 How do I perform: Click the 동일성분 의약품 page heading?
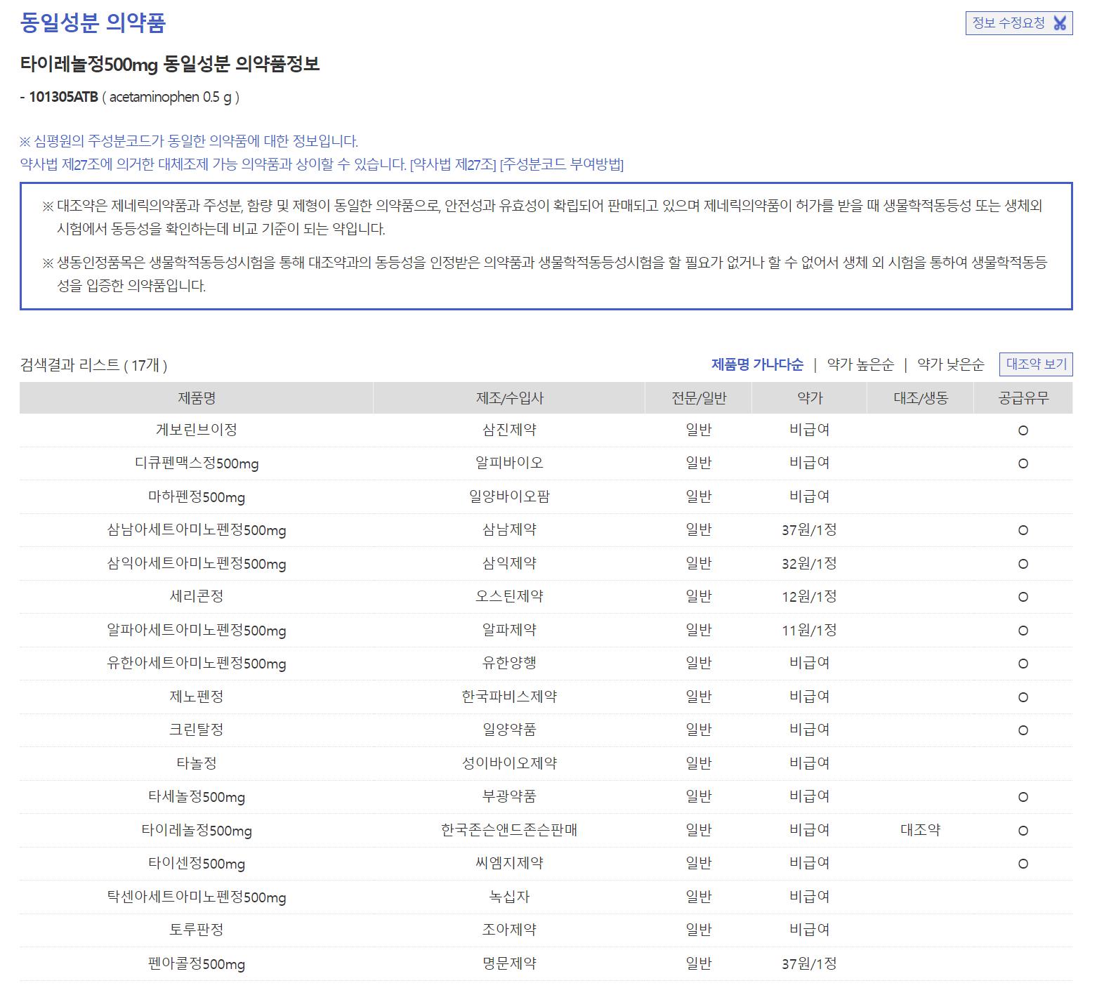[93, 22]
